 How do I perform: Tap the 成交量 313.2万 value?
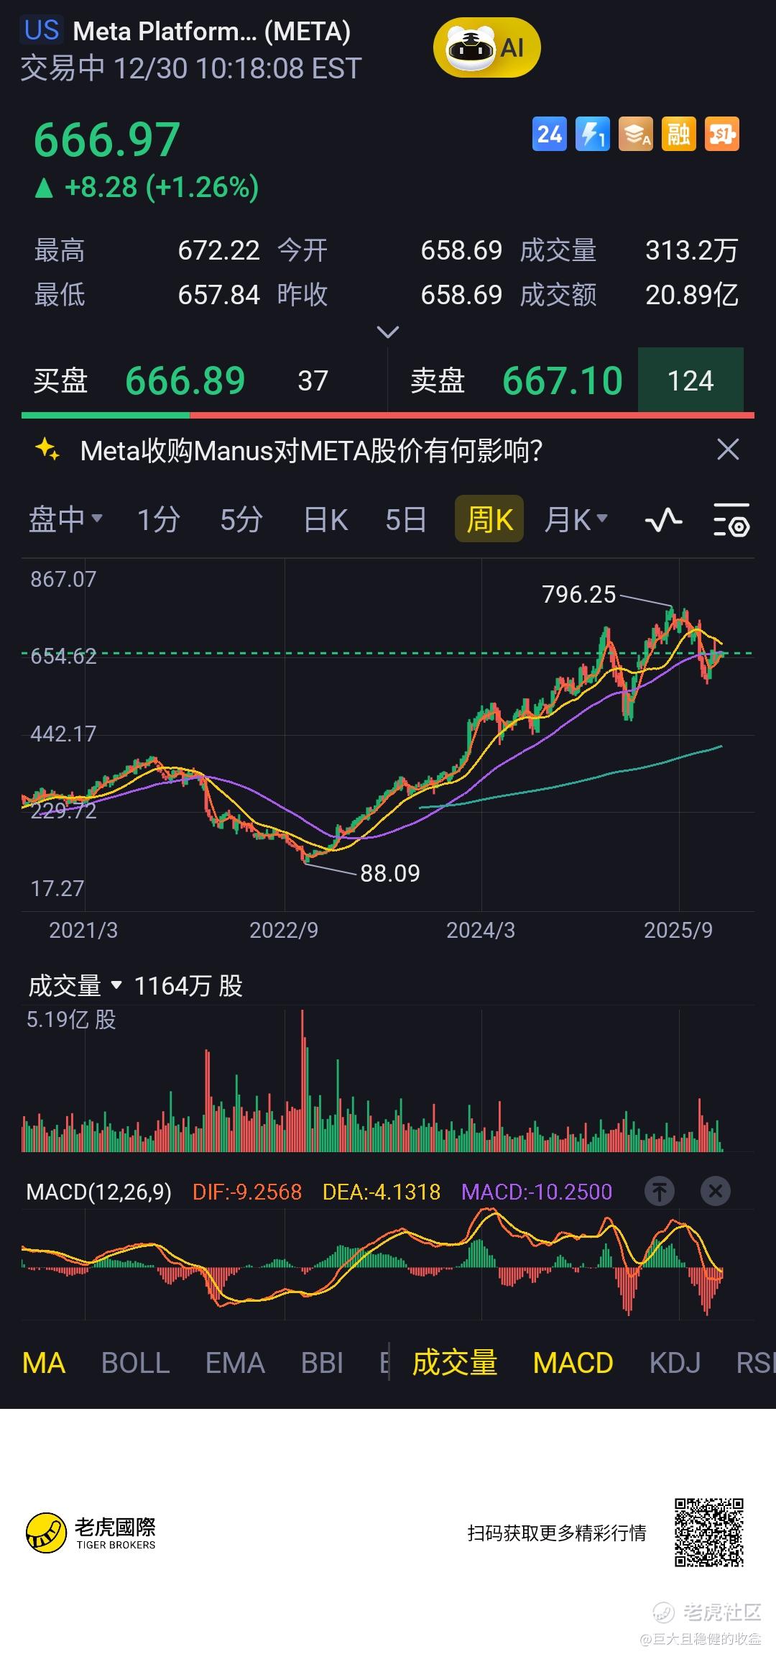pyautogui.click(x=692, y=250)
